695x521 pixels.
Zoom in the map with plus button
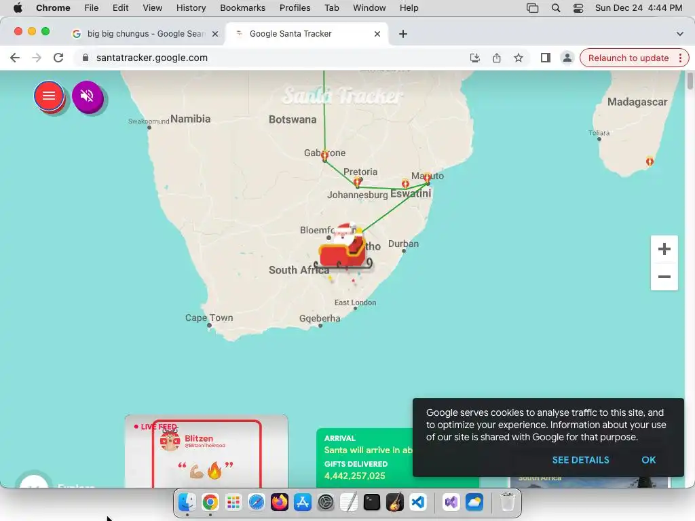tap(664, 249)
